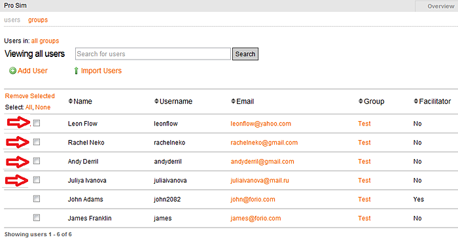458x246 pixels.
Task: Click the name John Adams
Action: [x=86, y=200]
